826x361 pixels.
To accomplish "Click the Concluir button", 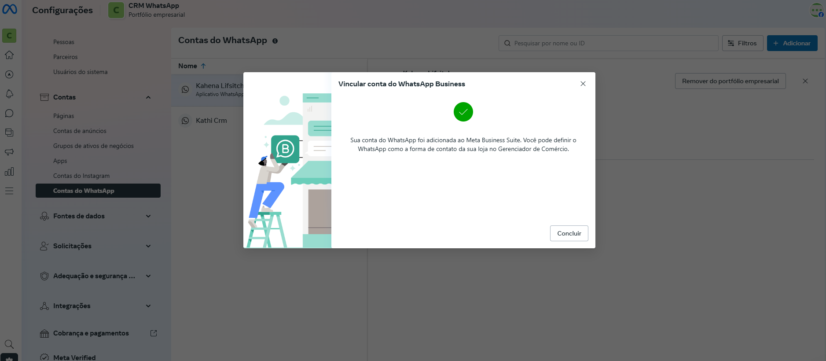I will 569,233.
